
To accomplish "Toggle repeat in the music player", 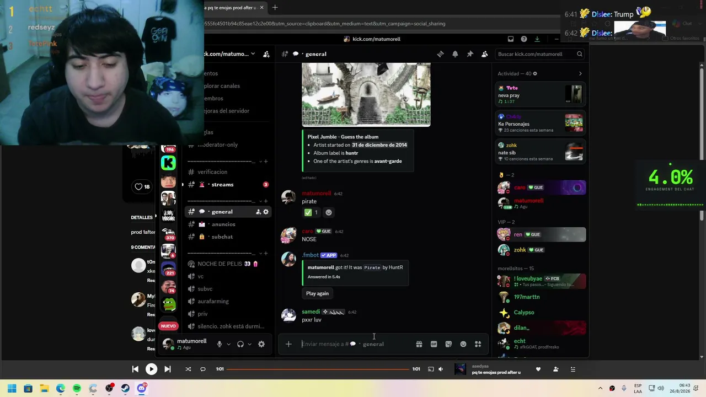I will point(203,369).
